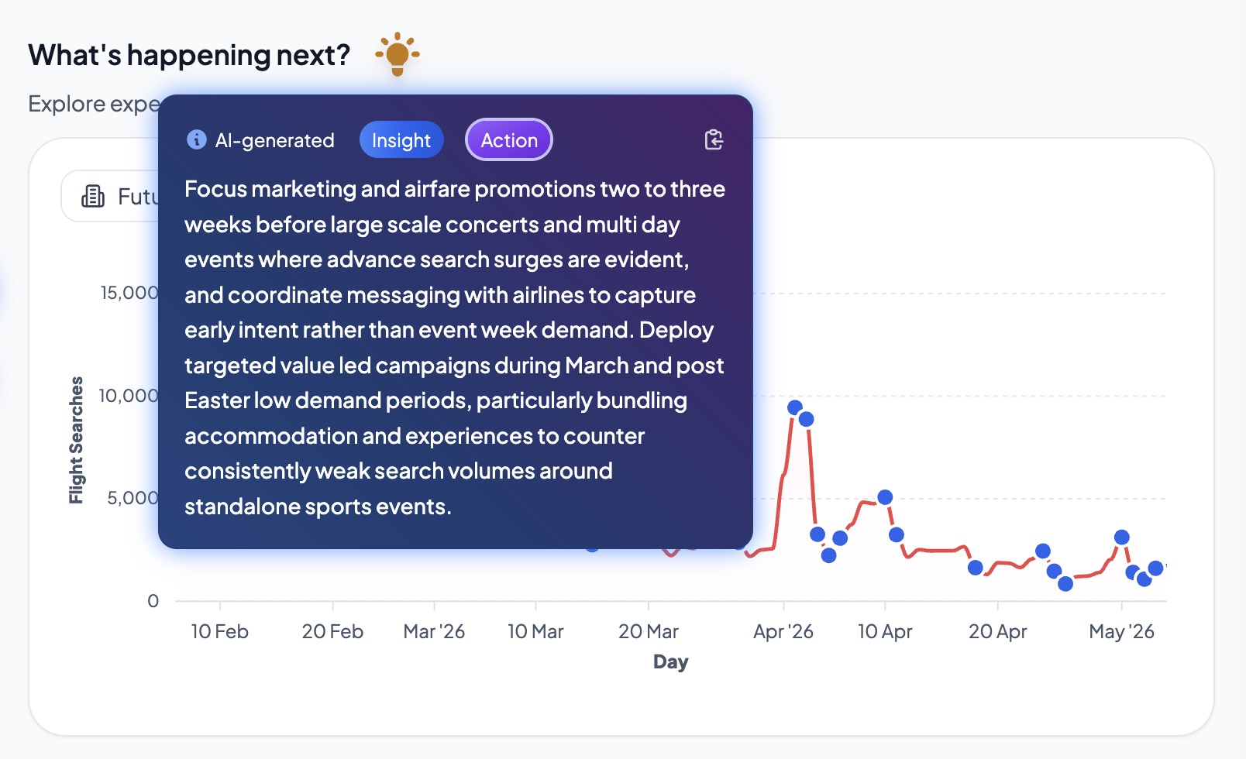Click the AI-generated info icon

click(197, 139)
